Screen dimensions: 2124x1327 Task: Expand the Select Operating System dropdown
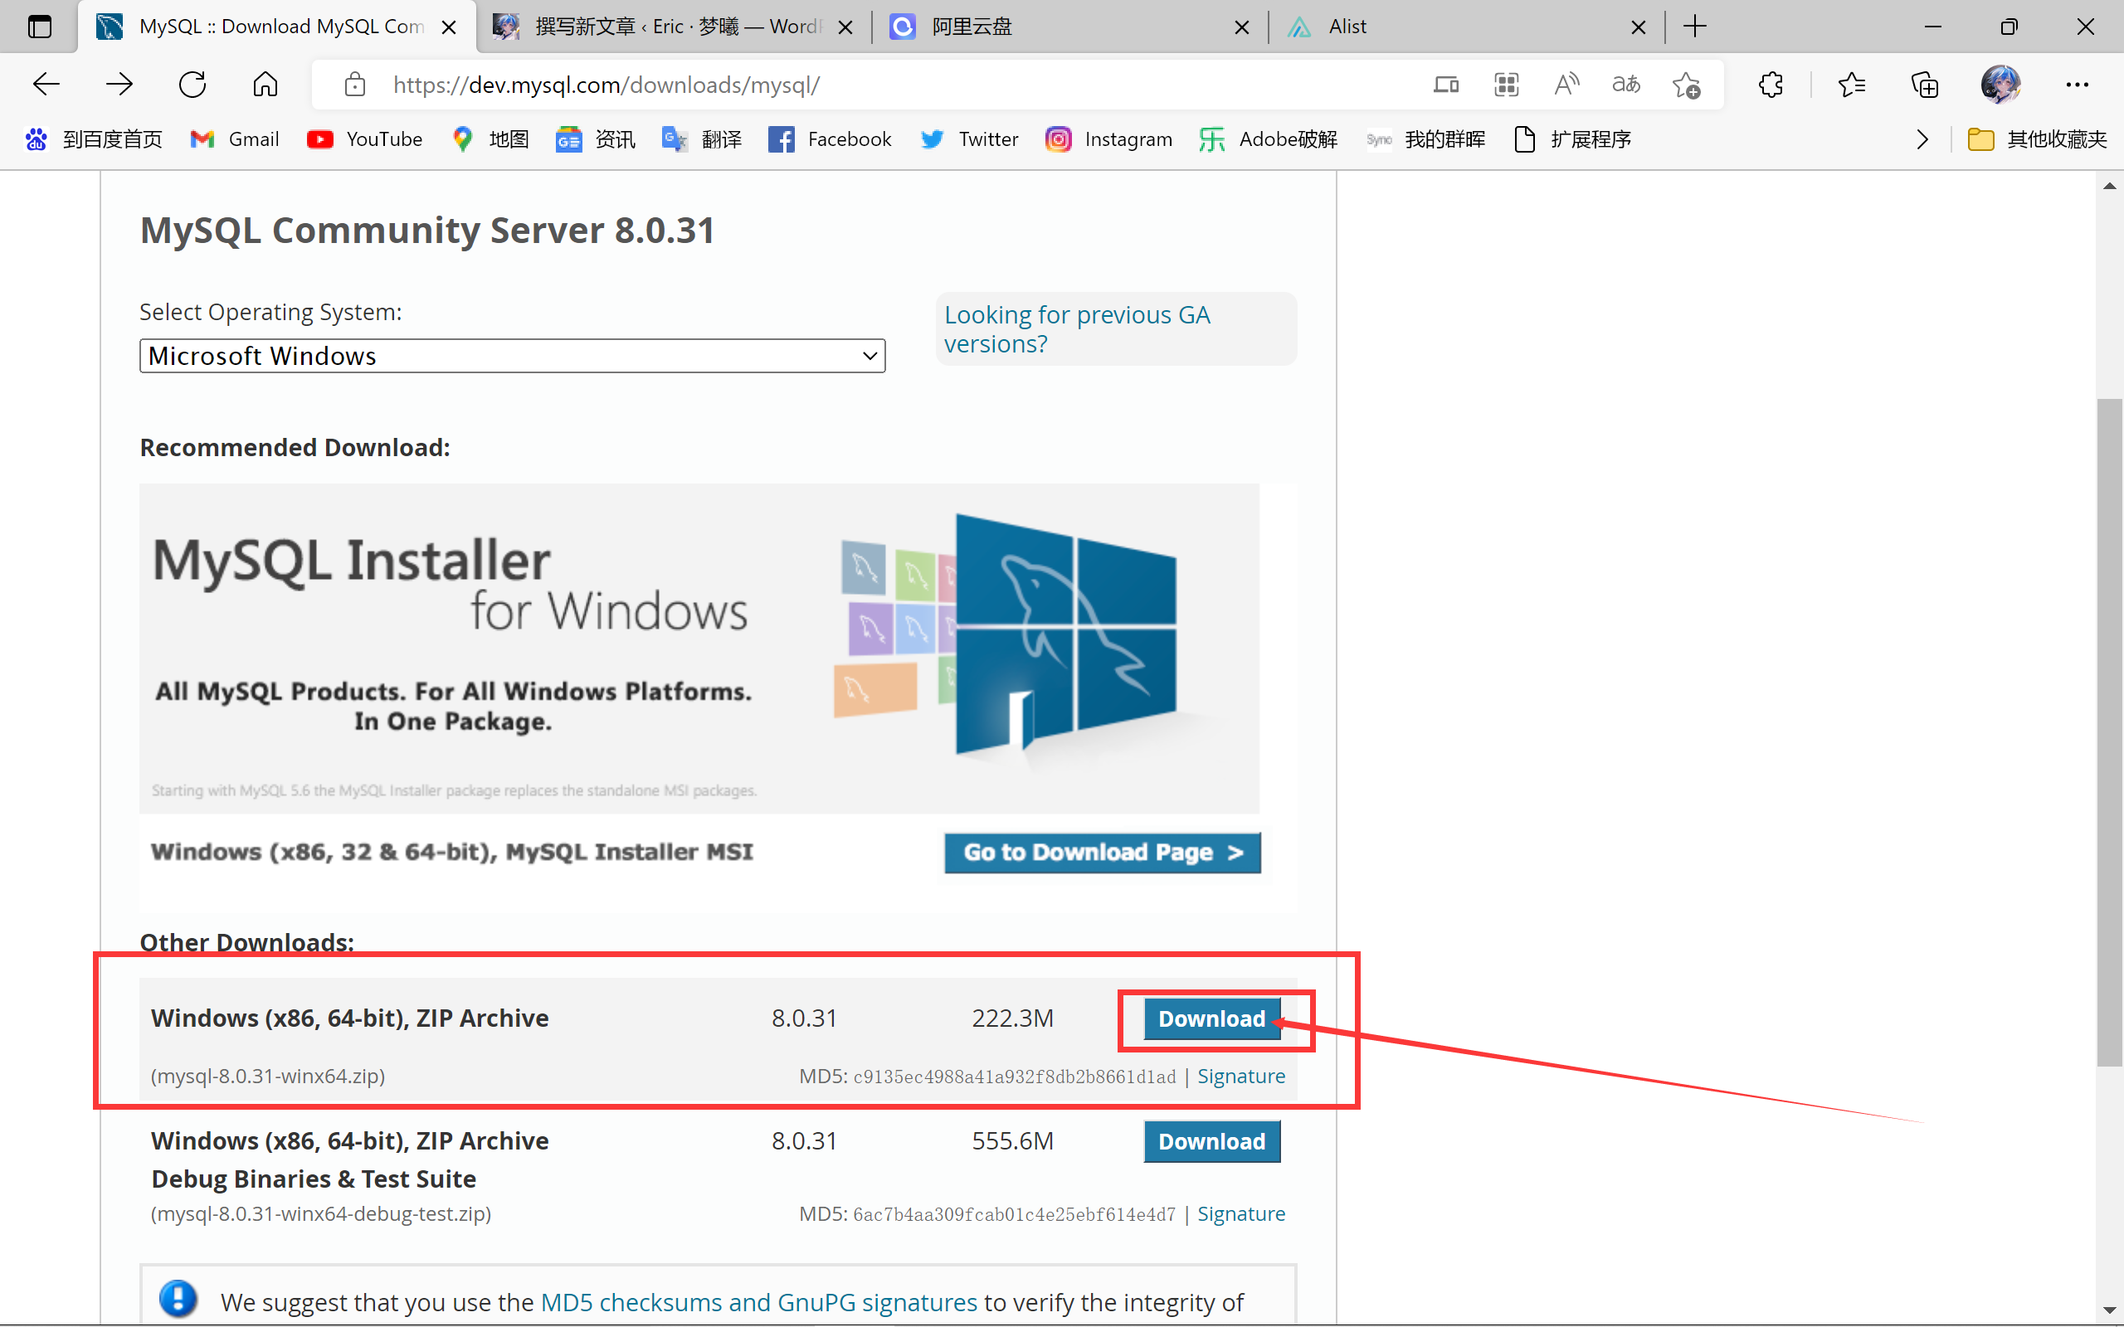512,356
